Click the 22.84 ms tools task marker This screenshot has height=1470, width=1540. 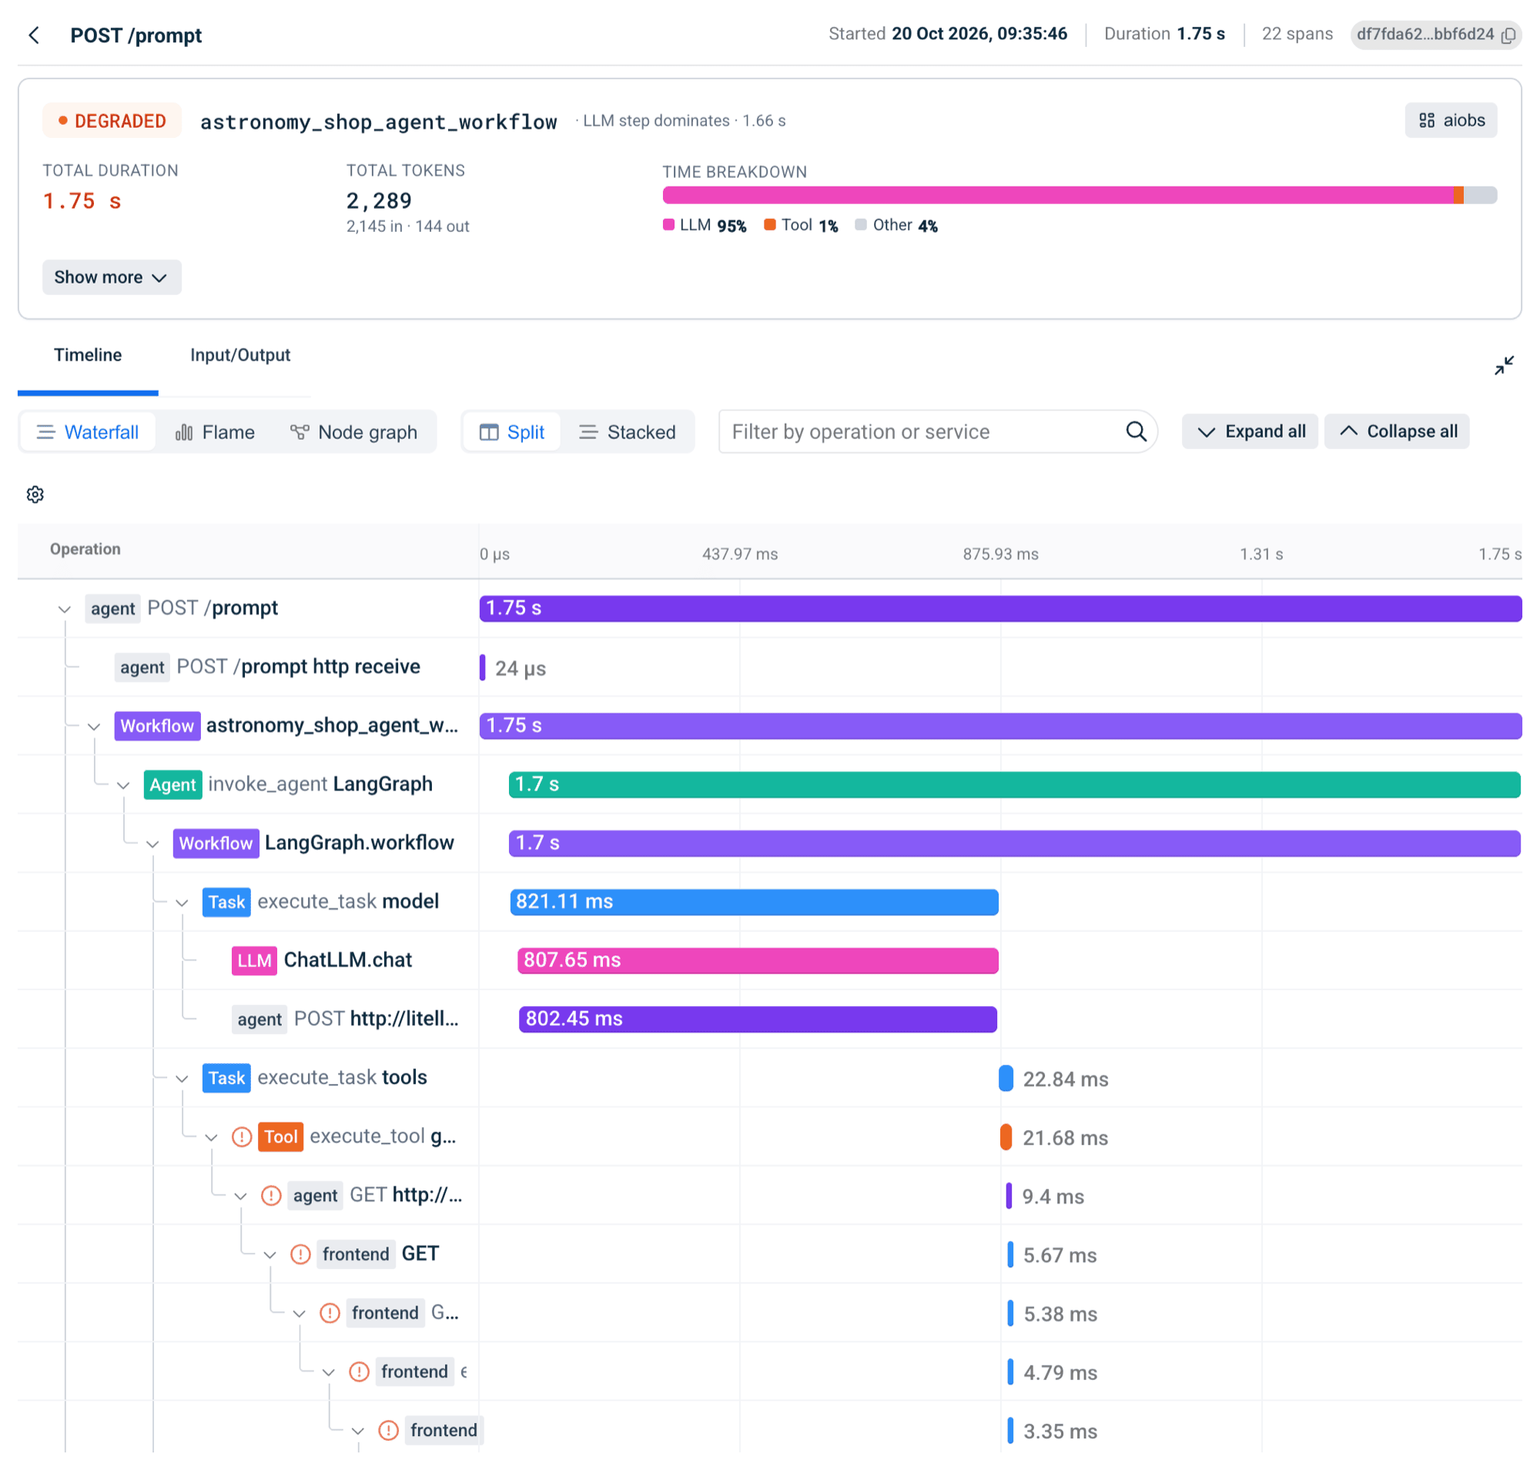1006,1079
